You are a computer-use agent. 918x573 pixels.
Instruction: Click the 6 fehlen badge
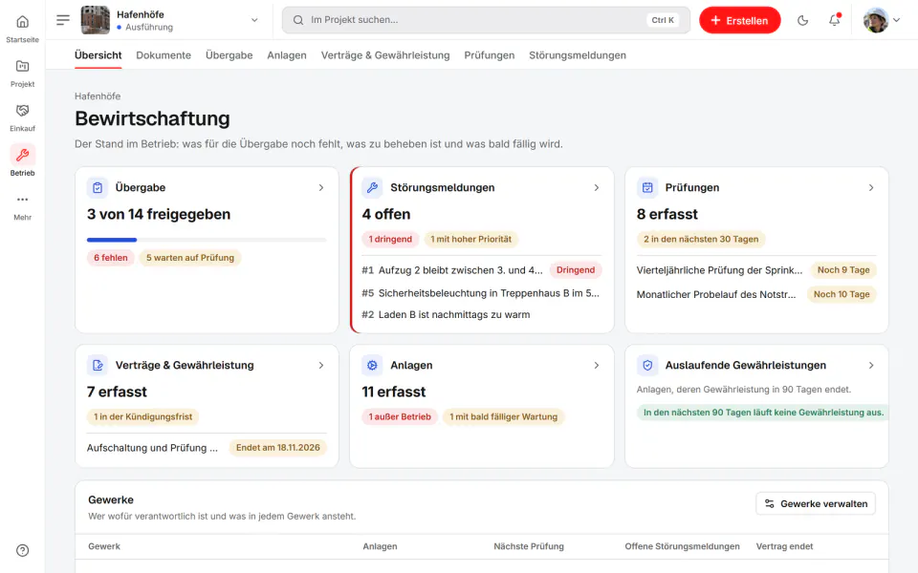[x=111, y=257]
